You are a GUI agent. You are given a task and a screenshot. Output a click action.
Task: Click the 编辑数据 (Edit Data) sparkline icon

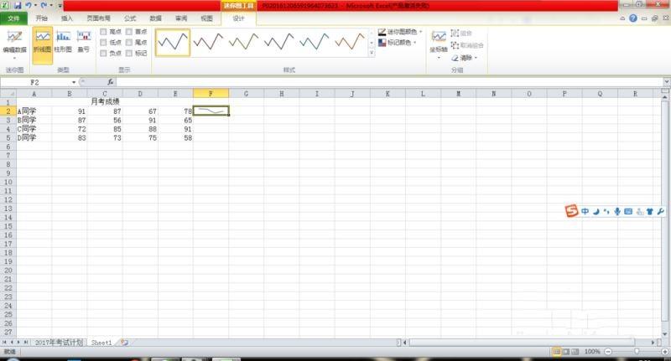pos(14,39)
